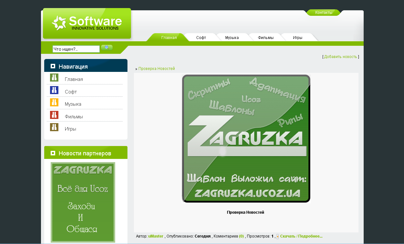404x244 pixels.
Task: Go to the Игры tab in the top menu
Action: pos(298,38)
